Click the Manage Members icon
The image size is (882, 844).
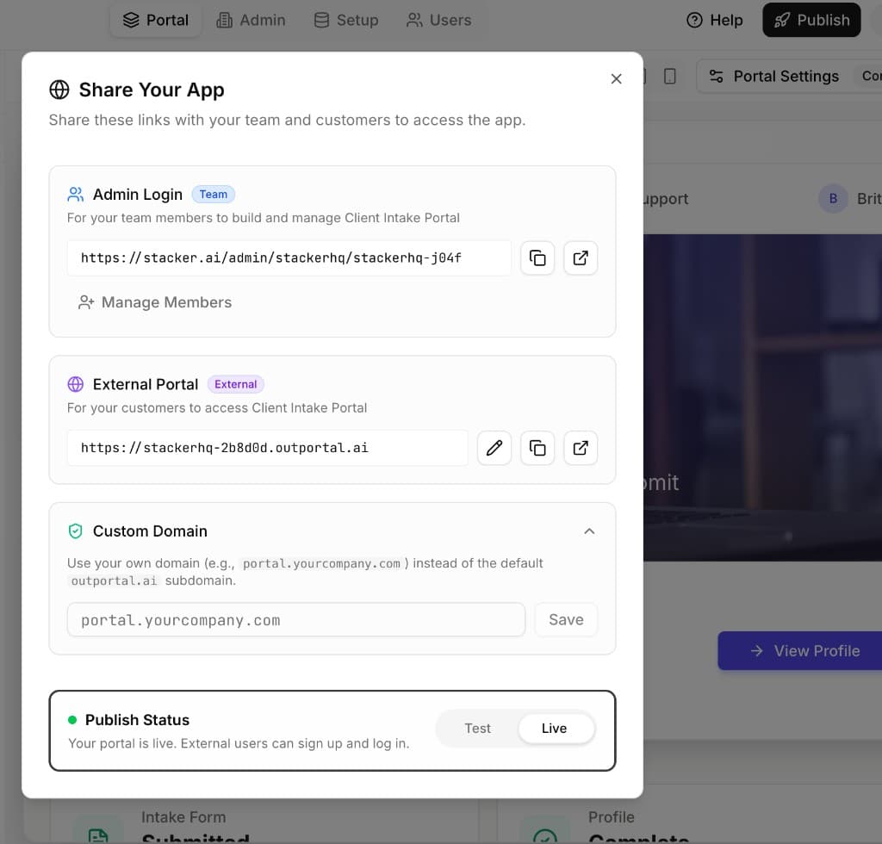tap(85, 302)
